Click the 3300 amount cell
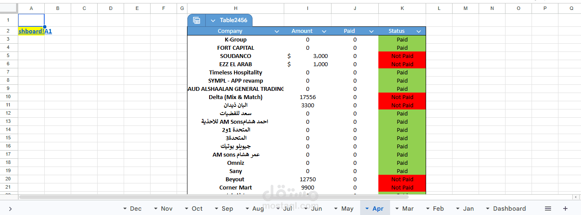Screen dimensions: 581x215 pyautogui.click(x=308, y=105)
